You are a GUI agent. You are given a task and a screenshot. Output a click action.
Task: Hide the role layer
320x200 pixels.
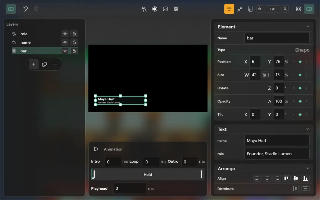point(65,34)
